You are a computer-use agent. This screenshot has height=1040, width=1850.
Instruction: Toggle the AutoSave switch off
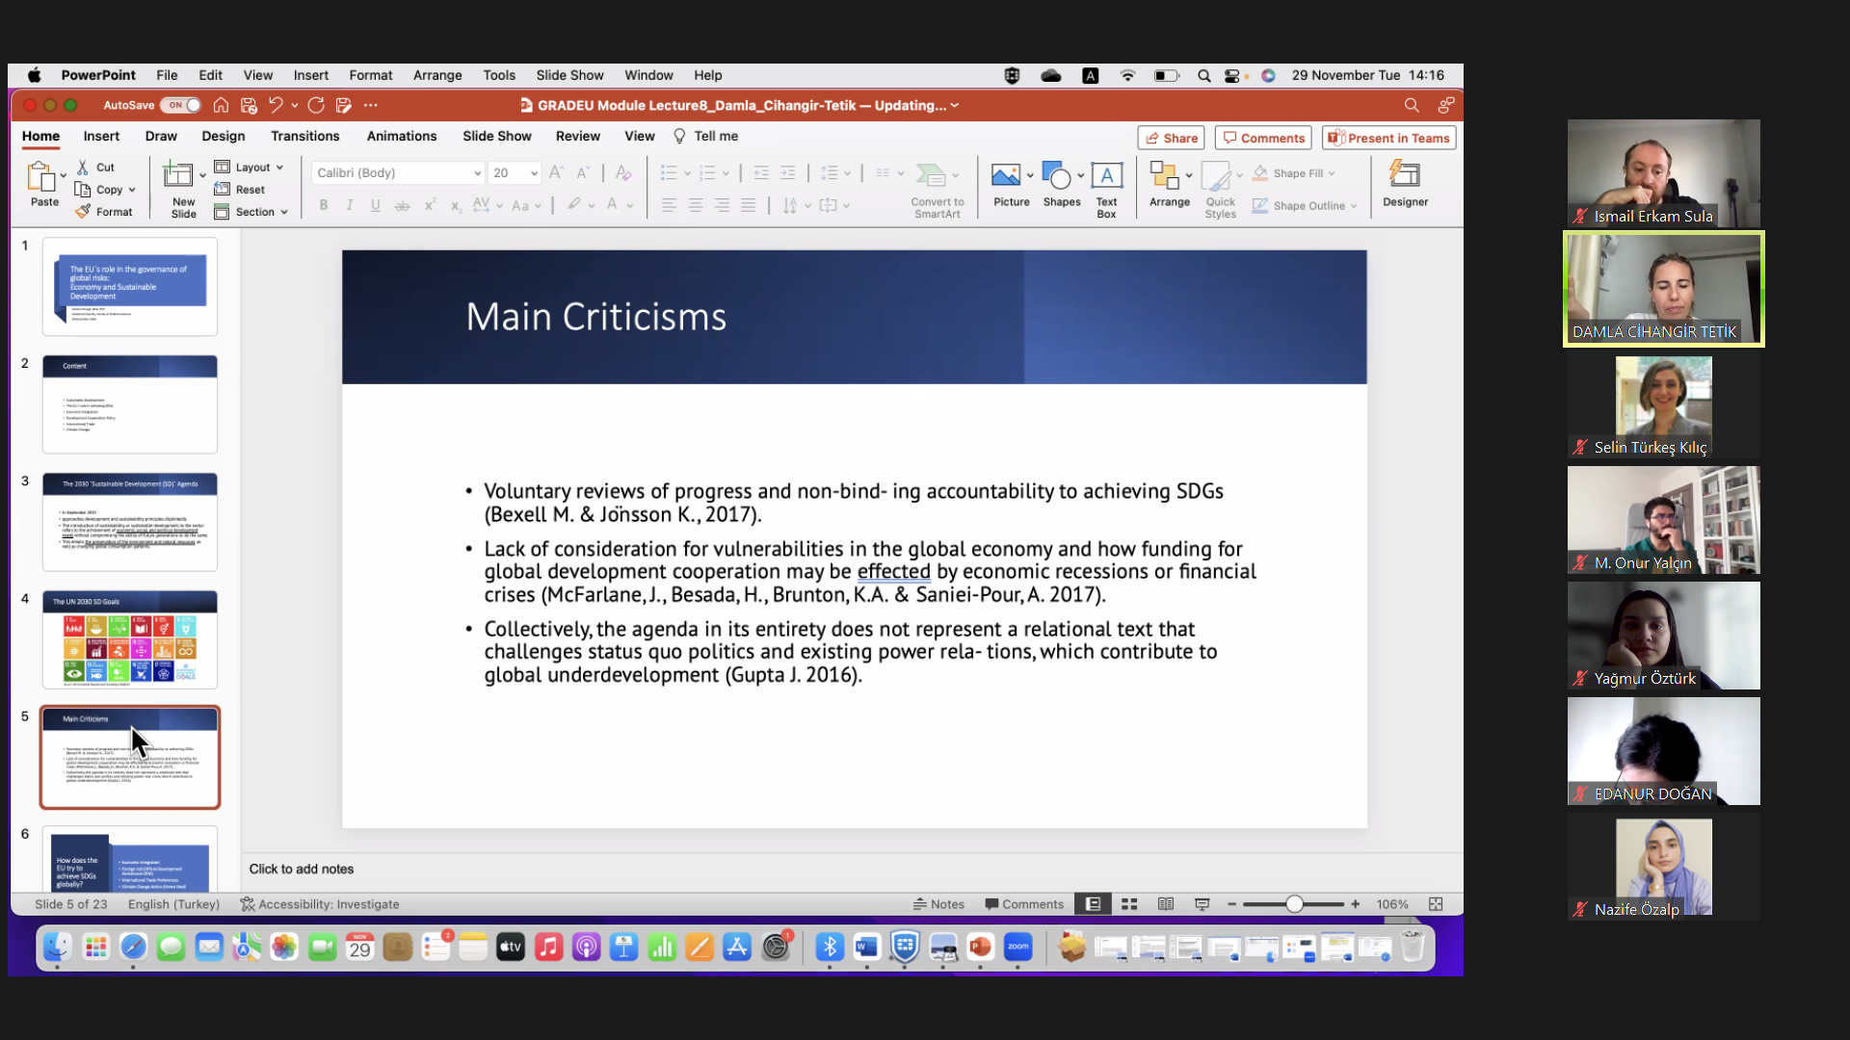[x=181, y=105]
